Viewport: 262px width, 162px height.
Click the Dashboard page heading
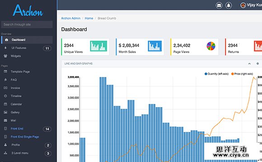click(74, 29)
